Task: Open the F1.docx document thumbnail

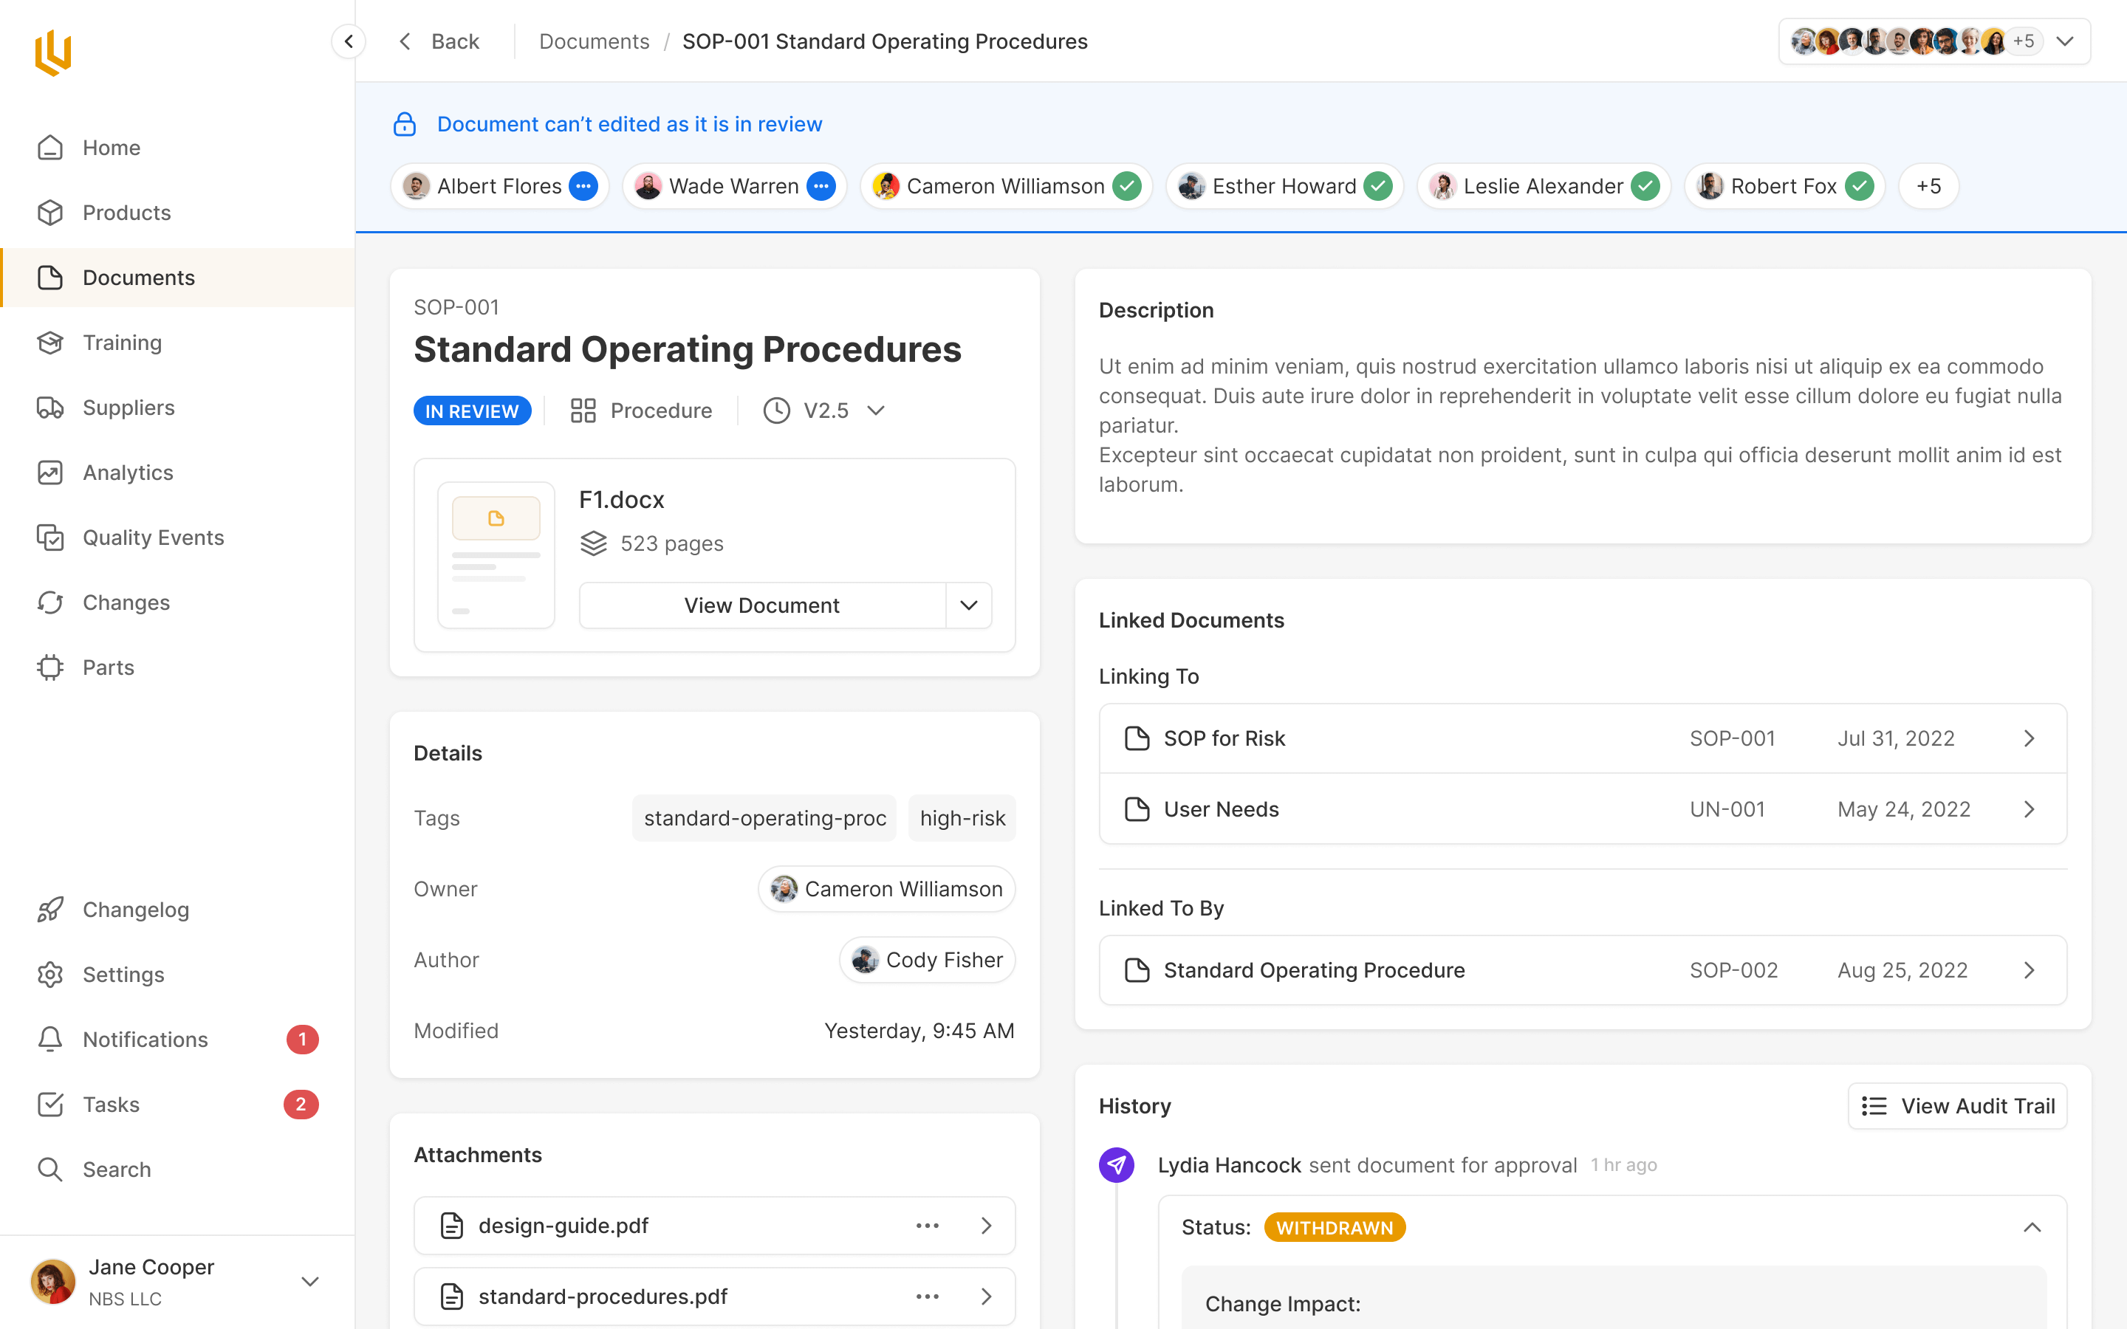Action: (496, 554)
